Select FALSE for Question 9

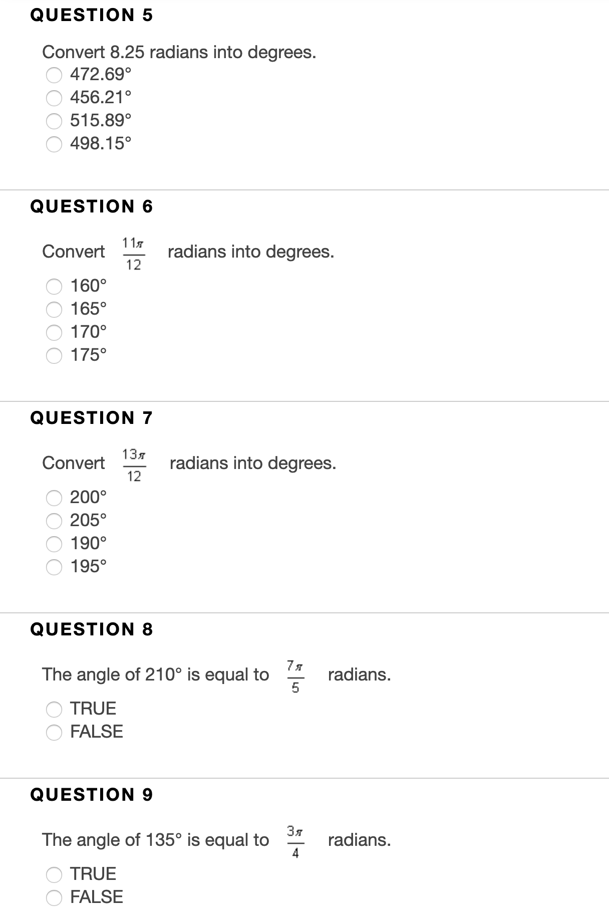click(54, 897)
